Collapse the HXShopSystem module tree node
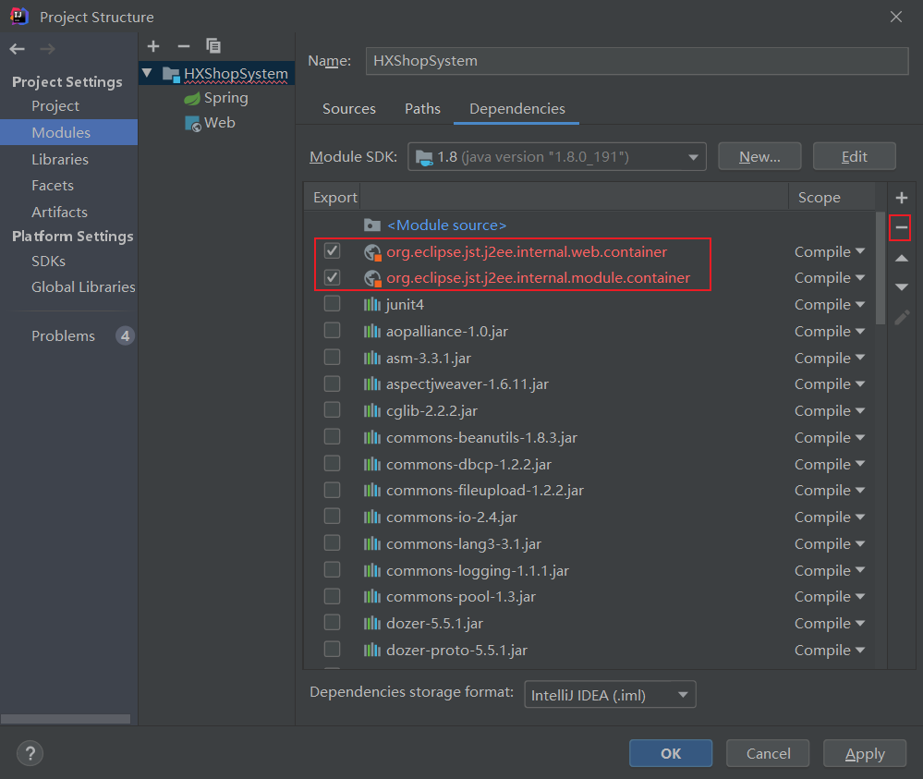Screen dimensions: 923x779 tap(147, 73)
